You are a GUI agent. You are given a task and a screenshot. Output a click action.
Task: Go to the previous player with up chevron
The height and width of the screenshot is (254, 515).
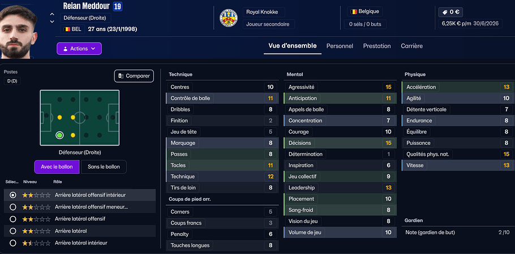52,14
